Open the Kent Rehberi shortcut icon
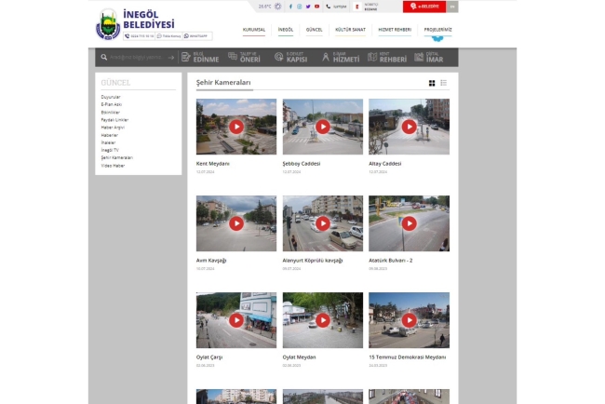This screenshot has height=404, width=605. click(372, 57)
